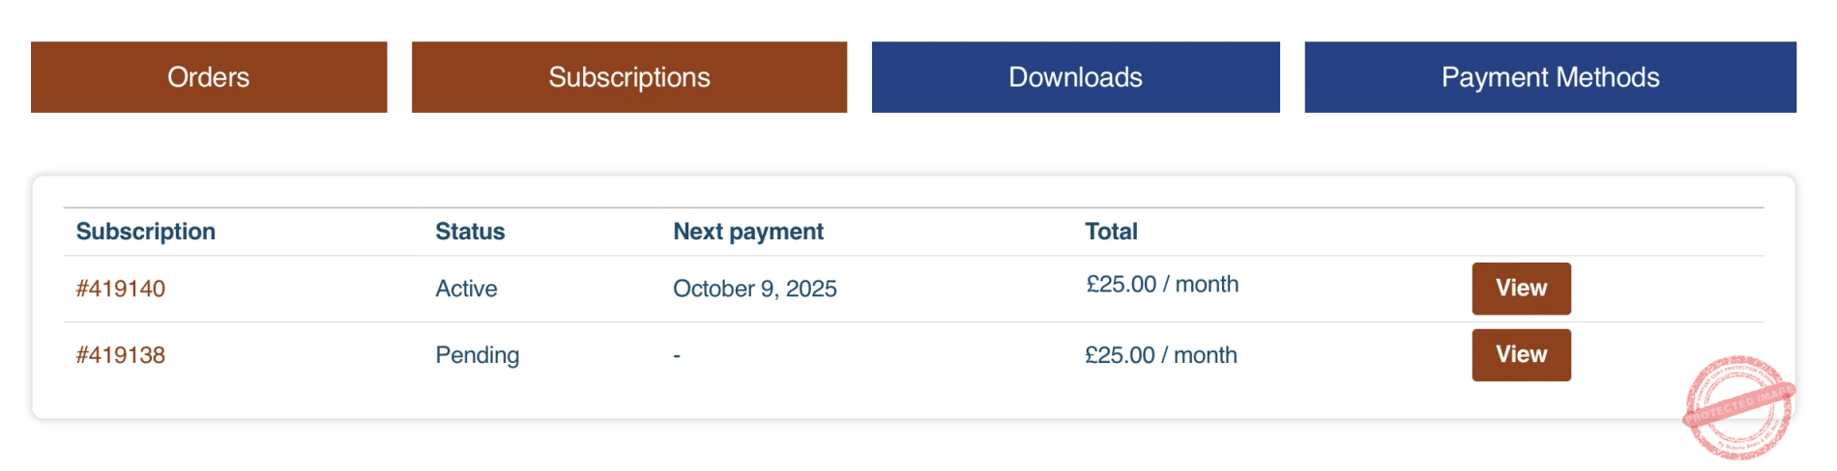Click View for the Active subscription
Image resolution: width=1837 pixels, height=471 pixels.
(1521, 289)
